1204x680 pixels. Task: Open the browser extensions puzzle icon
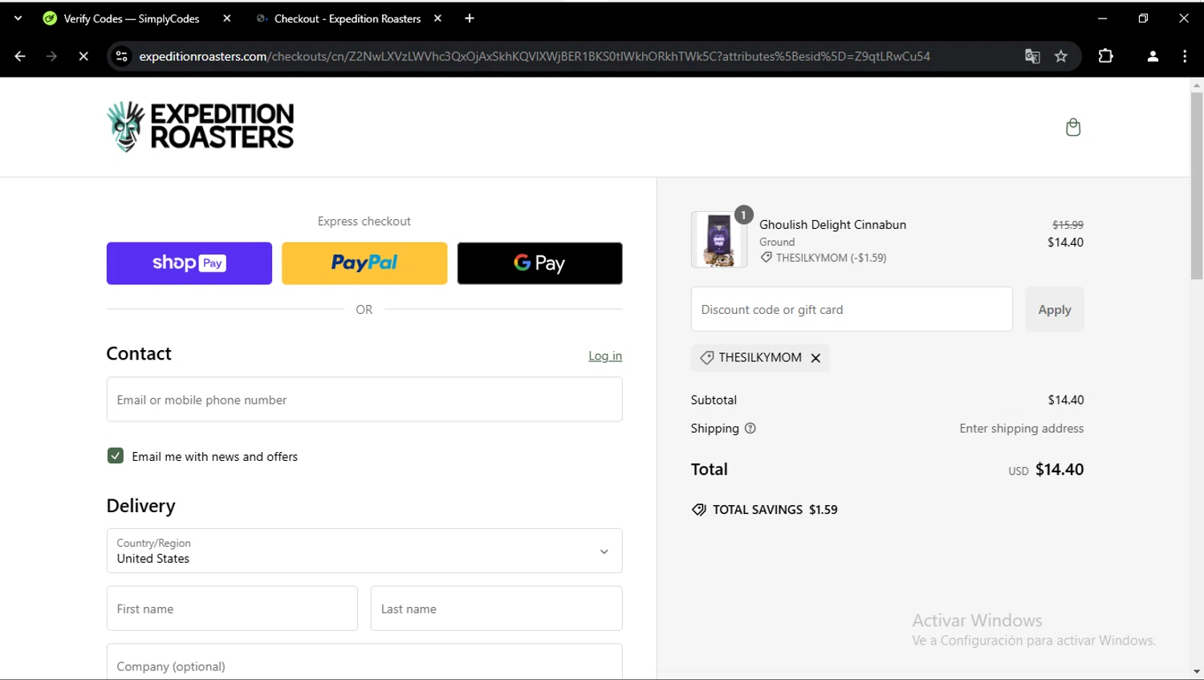pyautogui.click(x=1106, y=56)
